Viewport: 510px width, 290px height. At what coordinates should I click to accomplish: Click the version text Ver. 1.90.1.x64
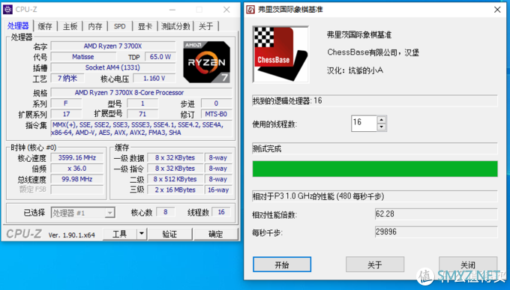71,235
